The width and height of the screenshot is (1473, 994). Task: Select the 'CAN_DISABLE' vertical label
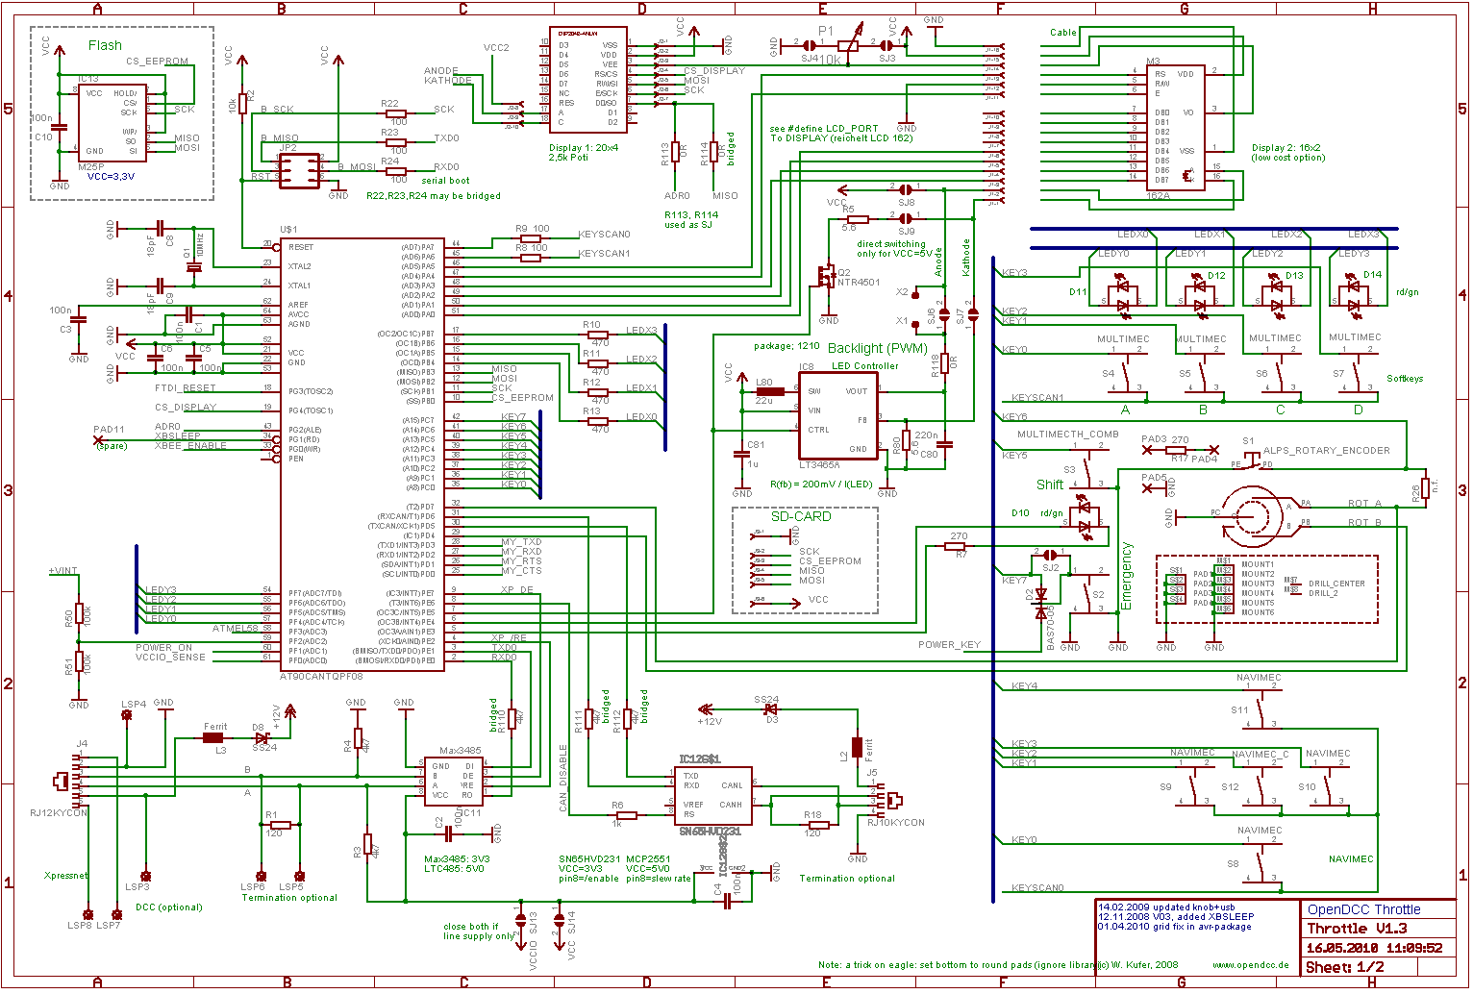pos(563,778)
